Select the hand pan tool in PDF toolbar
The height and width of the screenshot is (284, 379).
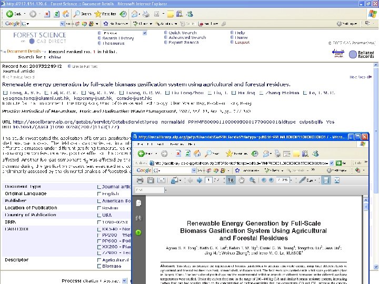coord(241,180)
